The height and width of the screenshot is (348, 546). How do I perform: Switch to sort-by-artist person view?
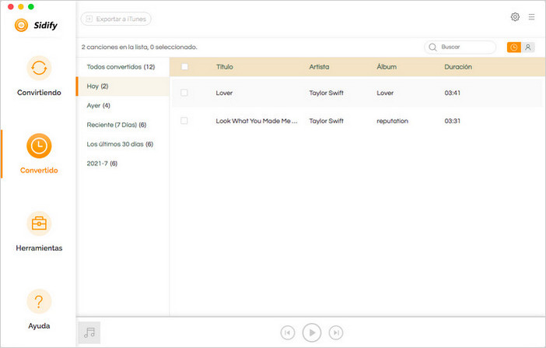(528, 47)
